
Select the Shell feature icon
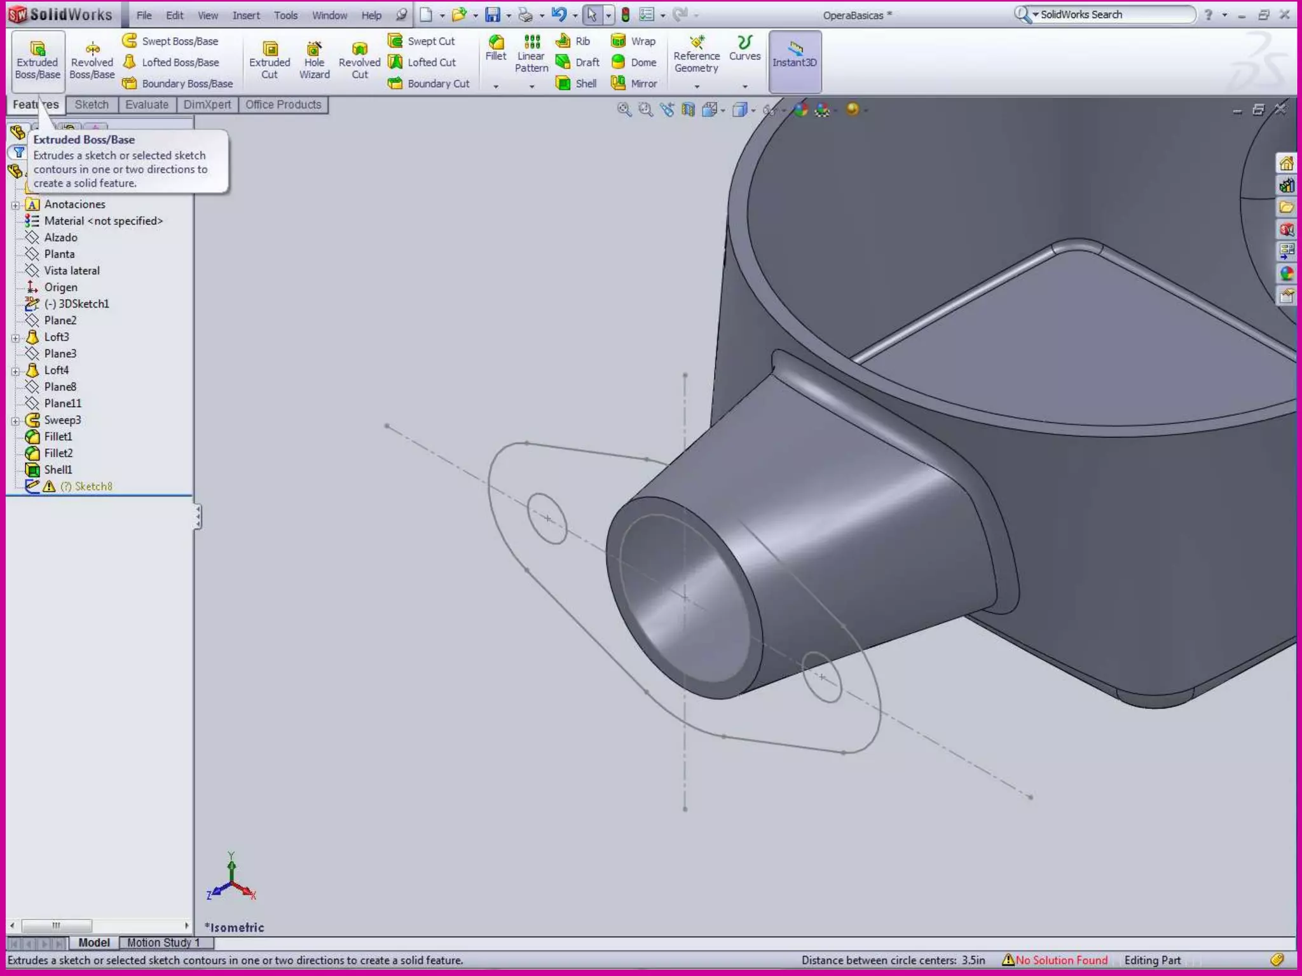(x=563, y=83)
